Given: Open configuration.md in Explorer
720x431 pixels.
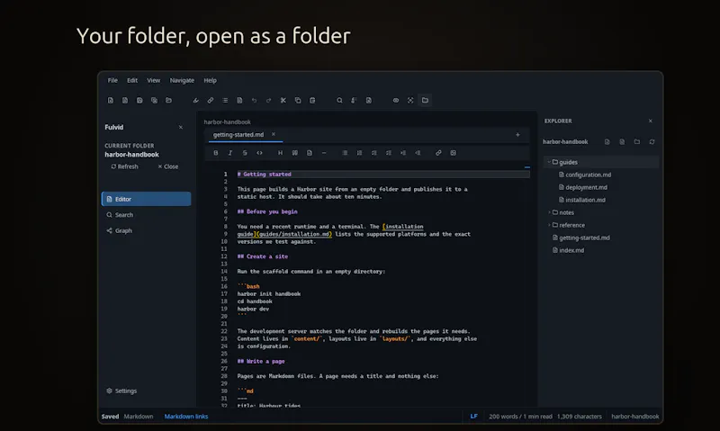Looking at the screenshot, I should [584, 175].
